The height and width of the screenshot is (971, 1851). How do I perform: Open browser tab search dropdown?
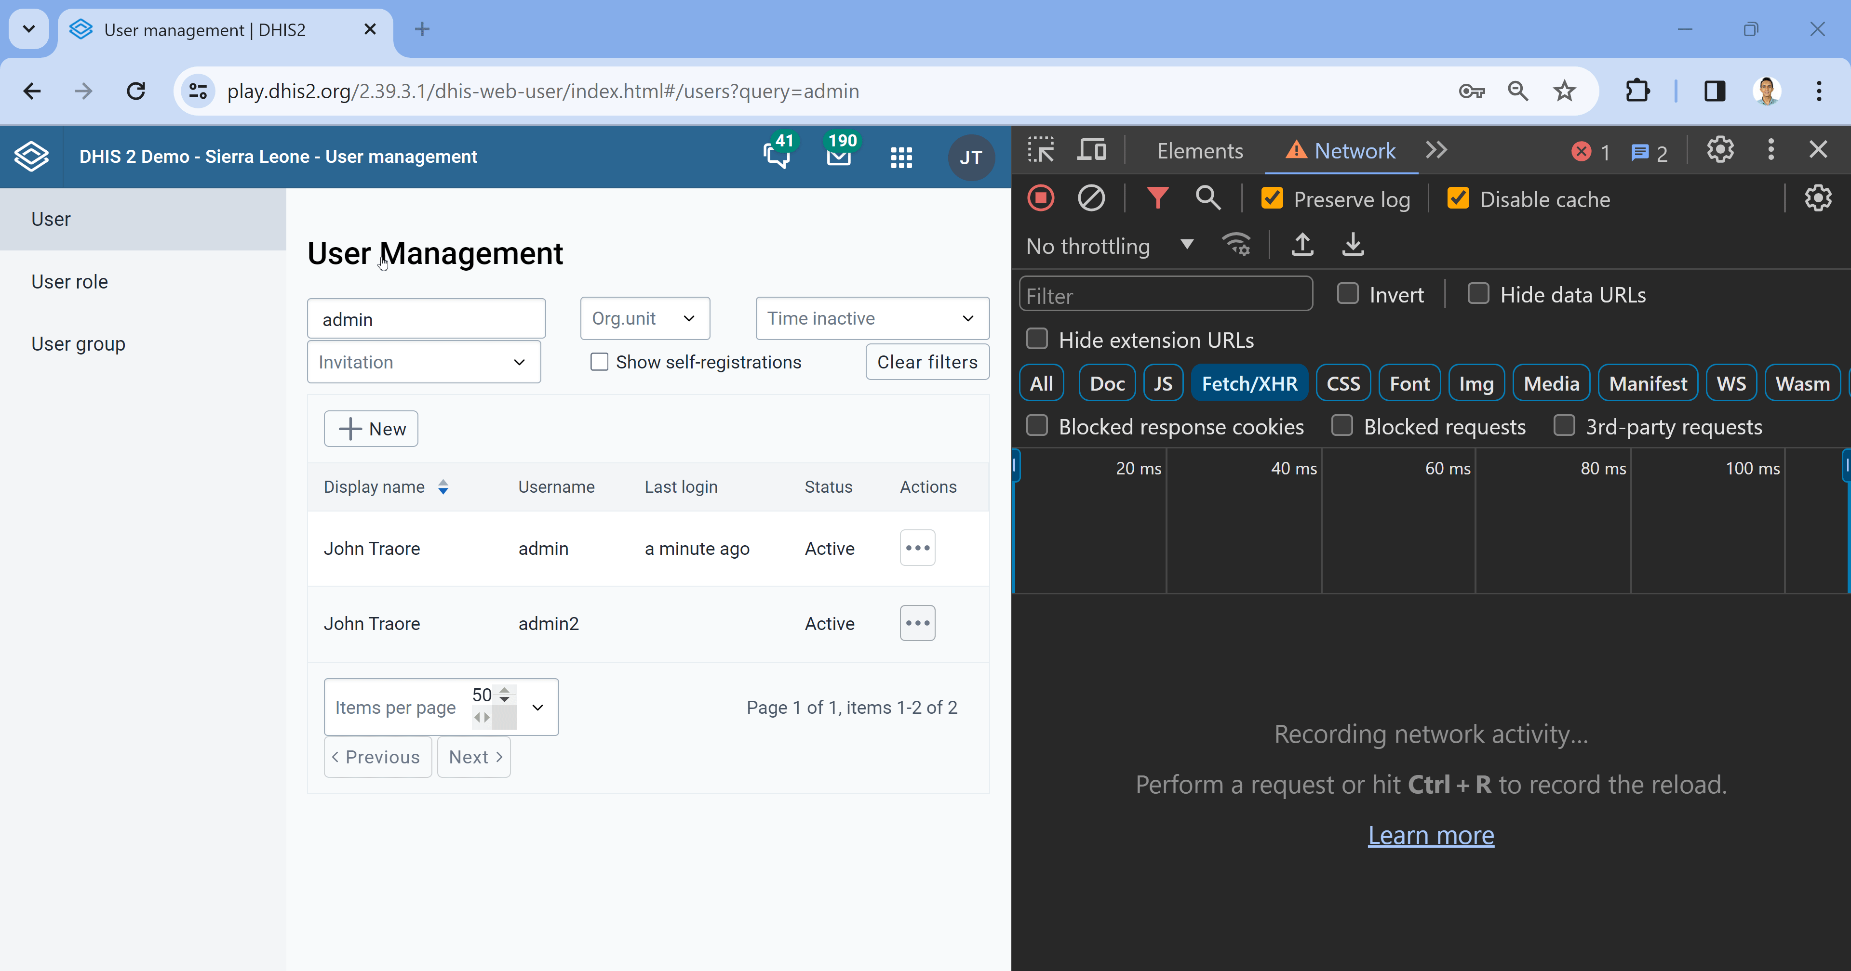(29, 29)
